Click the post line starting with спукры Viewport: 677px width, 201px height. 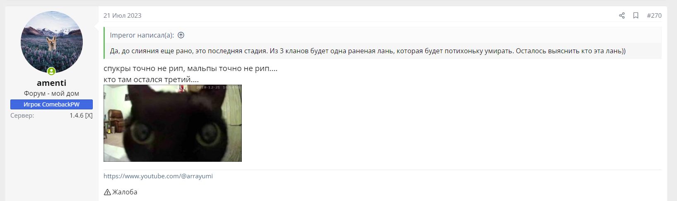(190, 69)
